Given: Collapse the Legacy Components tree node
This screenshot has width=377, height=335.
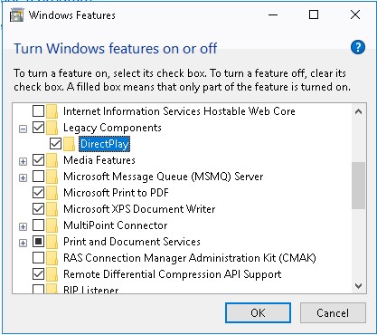Looking at the screenshot, I should pos(23,129).
